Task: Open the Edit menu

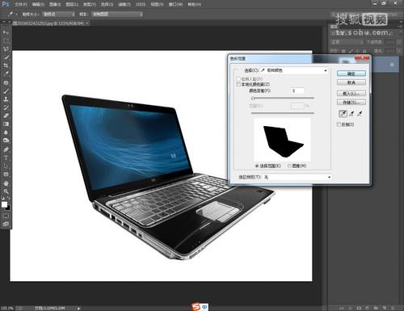Action: coord(38,4)
